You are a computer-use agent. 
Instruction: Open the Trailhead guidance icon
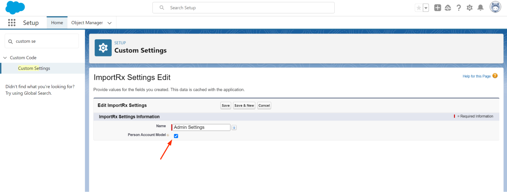448,8
